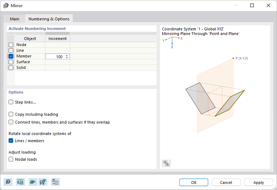This screenshot has width=277, height=190.
Task: Click the save settings as default icon
Action: click(x=43, y=182)
